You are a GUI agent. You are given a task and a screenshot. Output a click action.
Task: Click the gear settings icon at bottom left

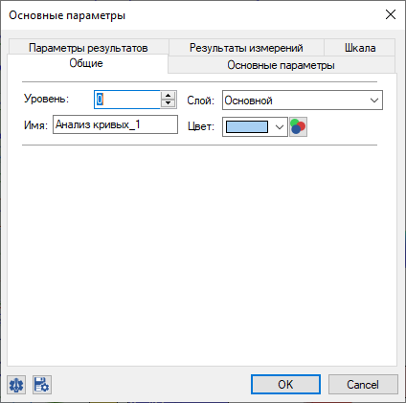[16, 385]
